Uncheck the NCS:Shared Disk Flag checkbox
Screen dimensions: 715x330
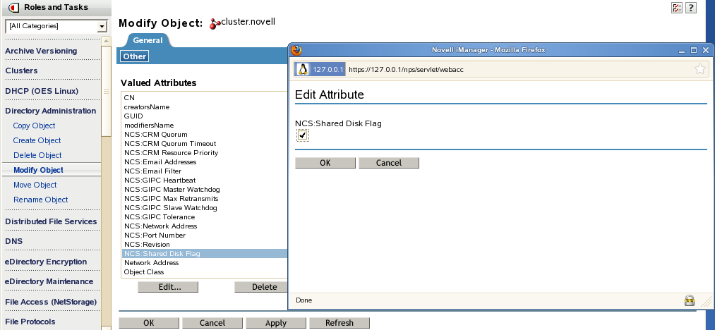pyautogui.click(x=302, y=135)
